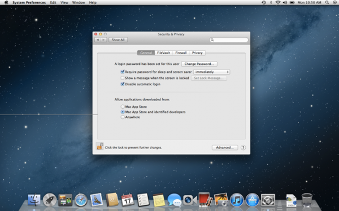Select the Anywhere radio option
The image size is (339, 211).
[123, 117]
